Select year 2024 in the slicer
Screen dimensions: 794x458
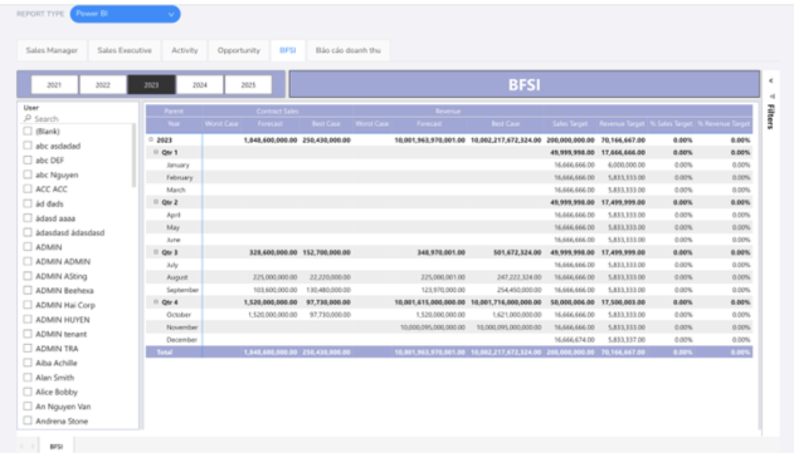click(200, 85)
